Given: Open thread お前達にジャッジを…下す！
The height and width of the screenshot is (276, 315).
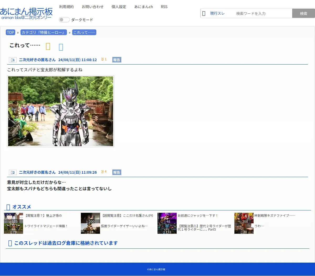Looking at the screenshot, I should click(198, 215).
